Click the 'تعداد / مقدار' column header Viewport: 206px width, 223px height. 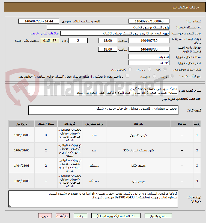46,124
